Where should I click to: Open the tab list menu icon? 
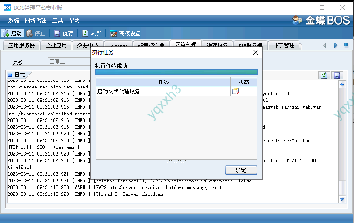[346, 46]
